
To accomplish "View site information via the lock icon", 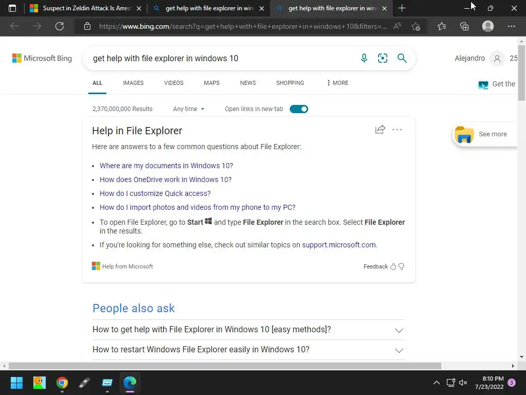I will [87, 26].
